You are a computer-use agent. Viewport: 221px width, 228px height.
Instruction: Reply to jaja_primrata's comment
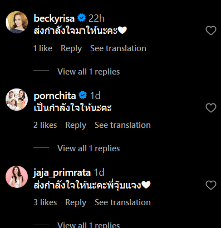tap(76, 202)
